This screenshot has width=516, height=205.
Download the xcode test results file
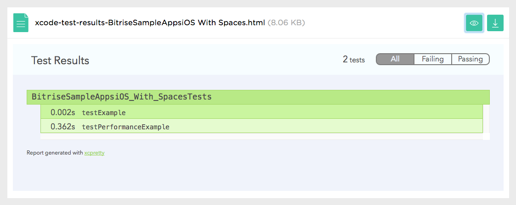[495, 23]
